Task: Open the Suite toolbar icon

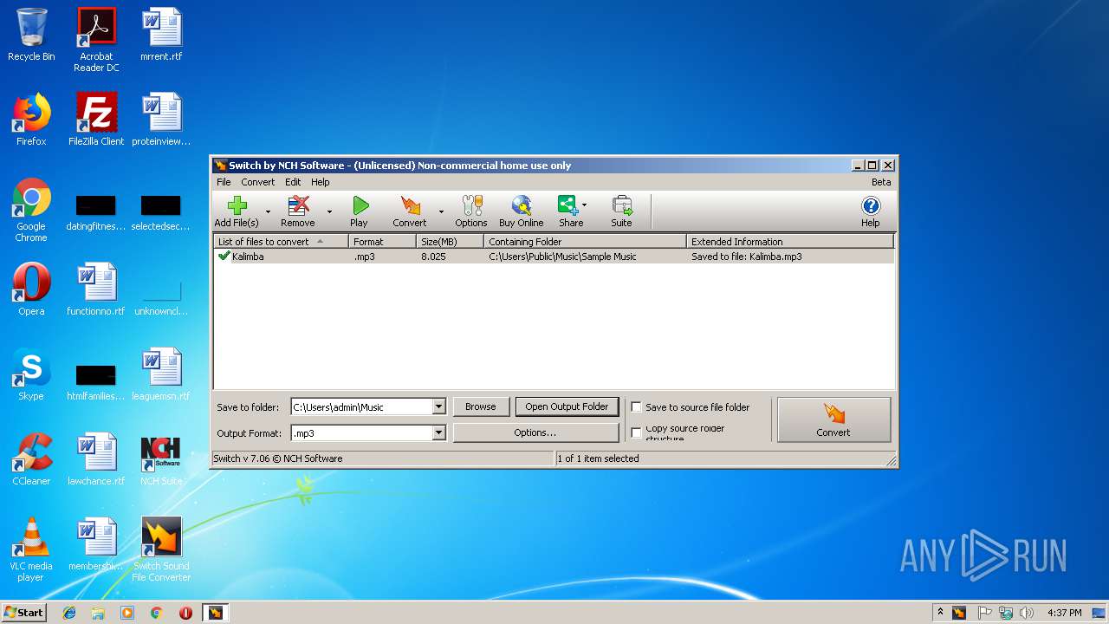Action: [x=621, y=211]
